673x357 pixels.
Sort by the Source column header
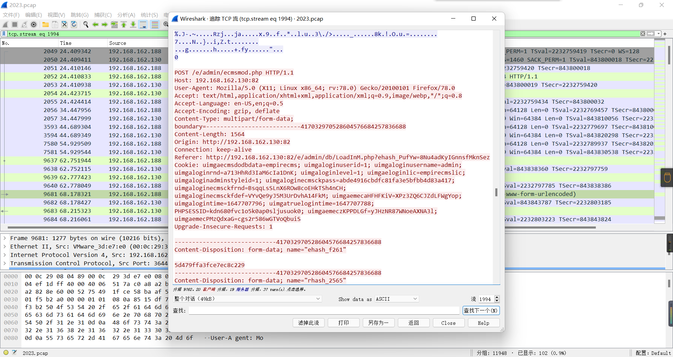coord(138,43)
